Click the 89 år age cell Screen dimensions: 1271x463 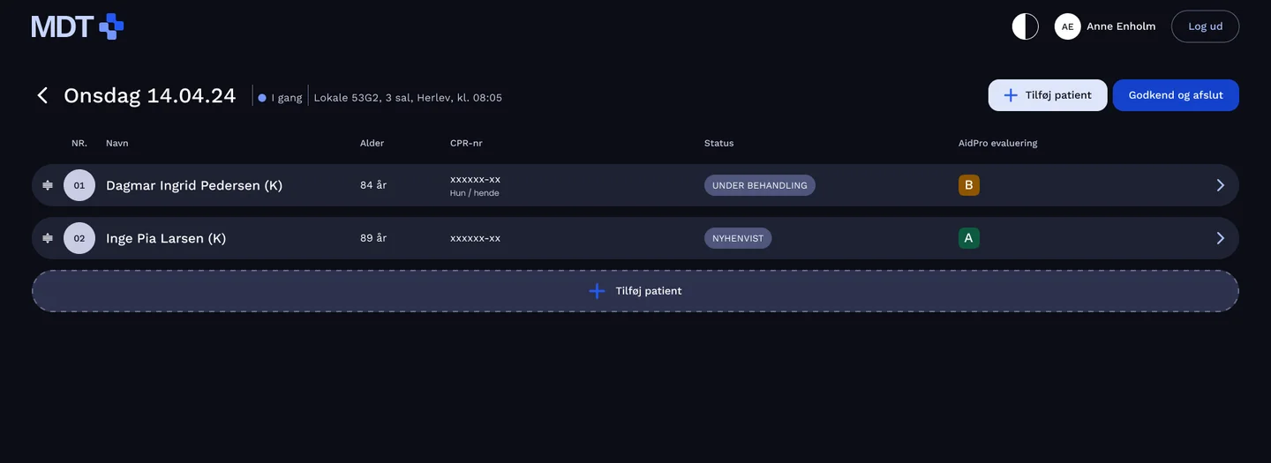point(373,238)
